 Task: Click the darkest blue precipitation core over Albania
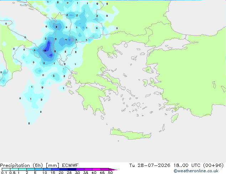point(48,46)
